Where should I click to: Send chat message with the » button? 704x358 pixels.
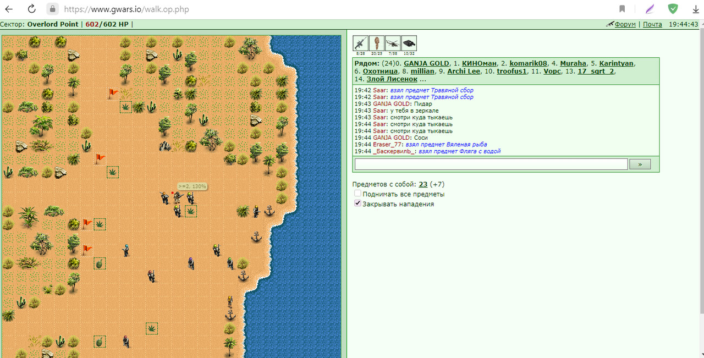coord(640,164)
